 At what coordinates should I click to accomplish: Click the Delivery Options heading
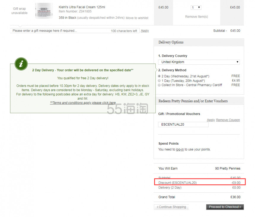tap(171, 42)
